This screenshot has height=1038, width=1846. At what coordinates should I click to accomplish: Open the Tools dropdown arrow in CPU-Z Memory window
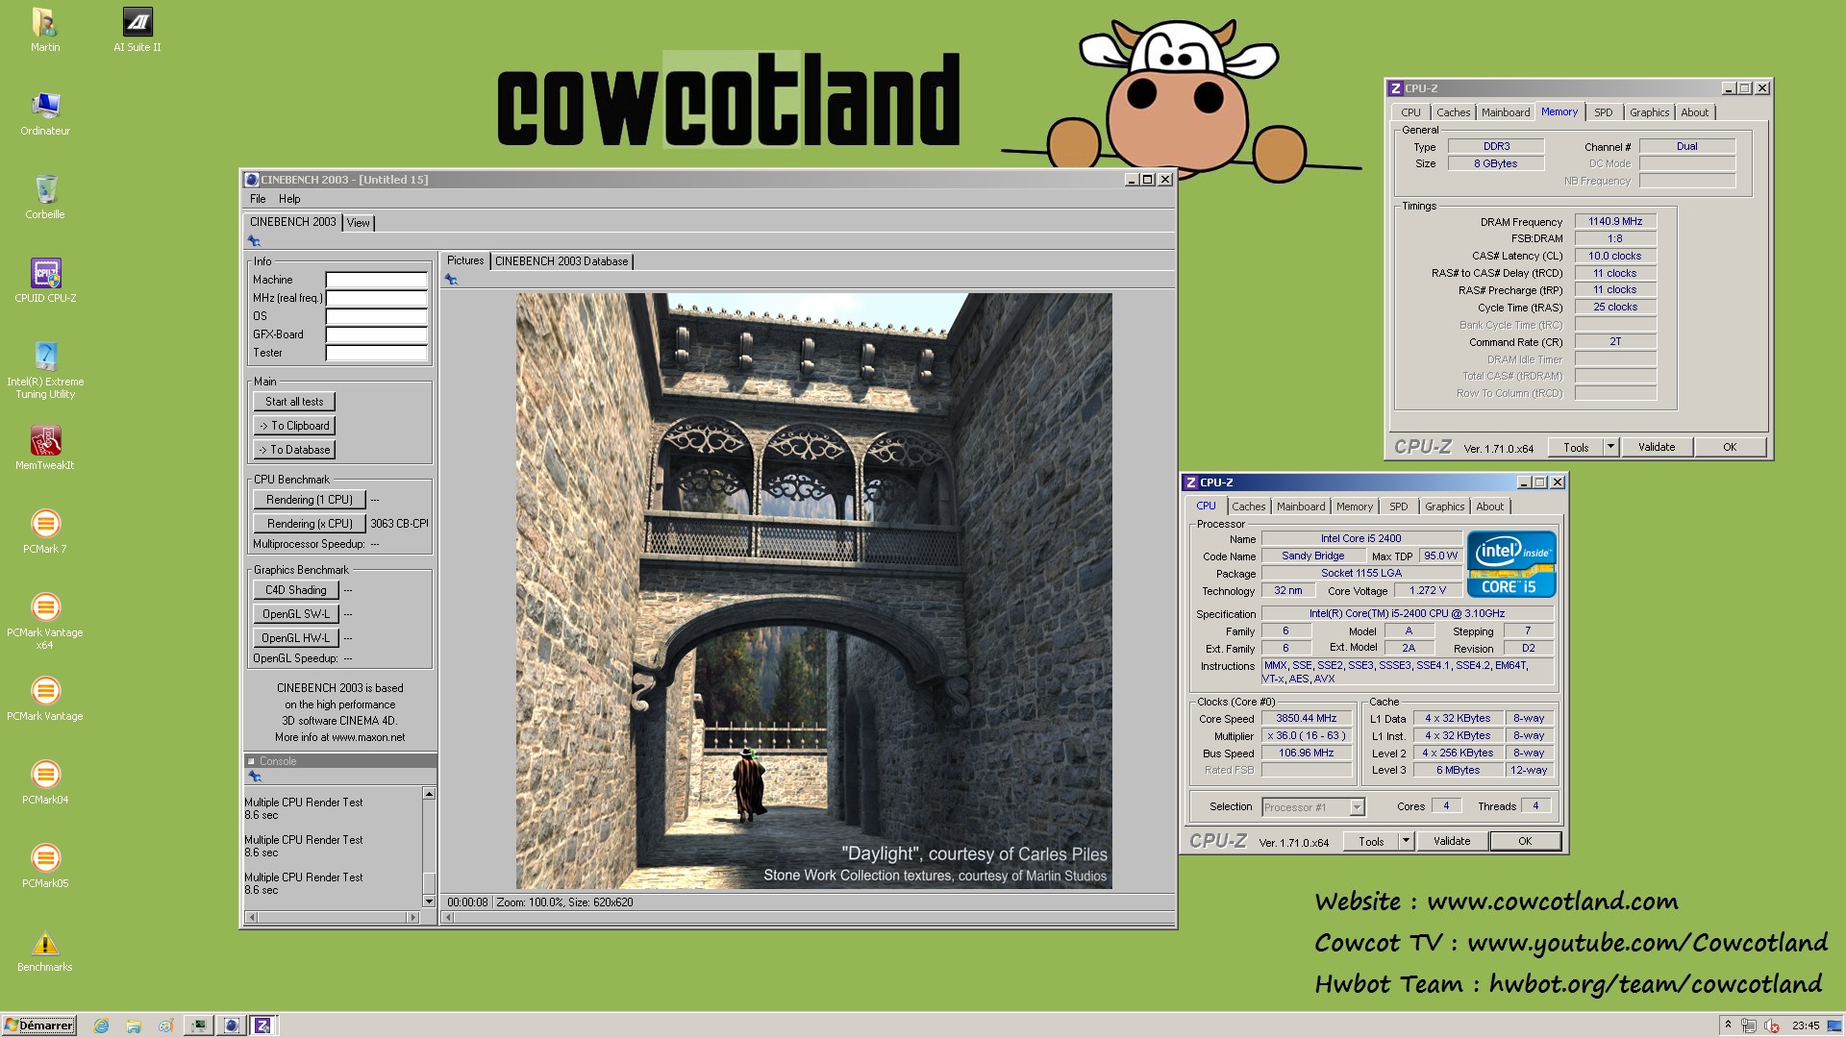(1611, 447)
